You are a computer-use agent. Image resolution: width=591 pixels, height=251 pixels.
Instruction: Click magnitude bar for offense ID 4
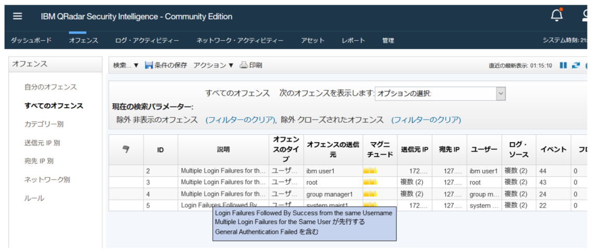(x=370, y=194)
